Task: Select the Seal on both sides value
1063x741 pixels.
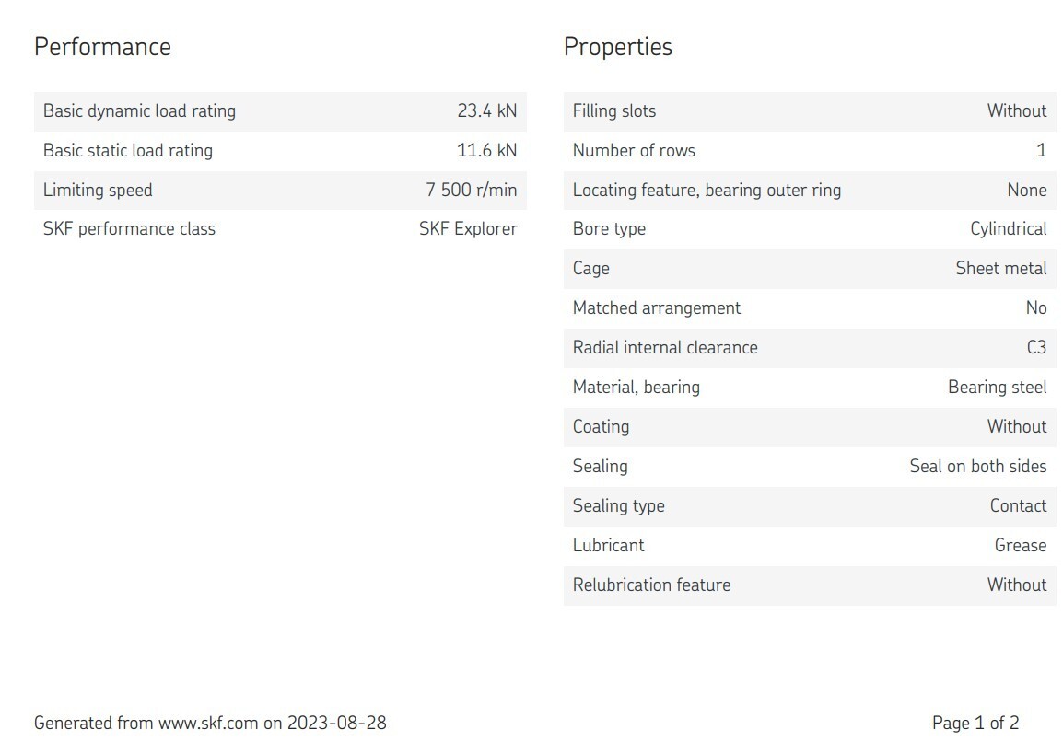Action: tap(978, 466)
